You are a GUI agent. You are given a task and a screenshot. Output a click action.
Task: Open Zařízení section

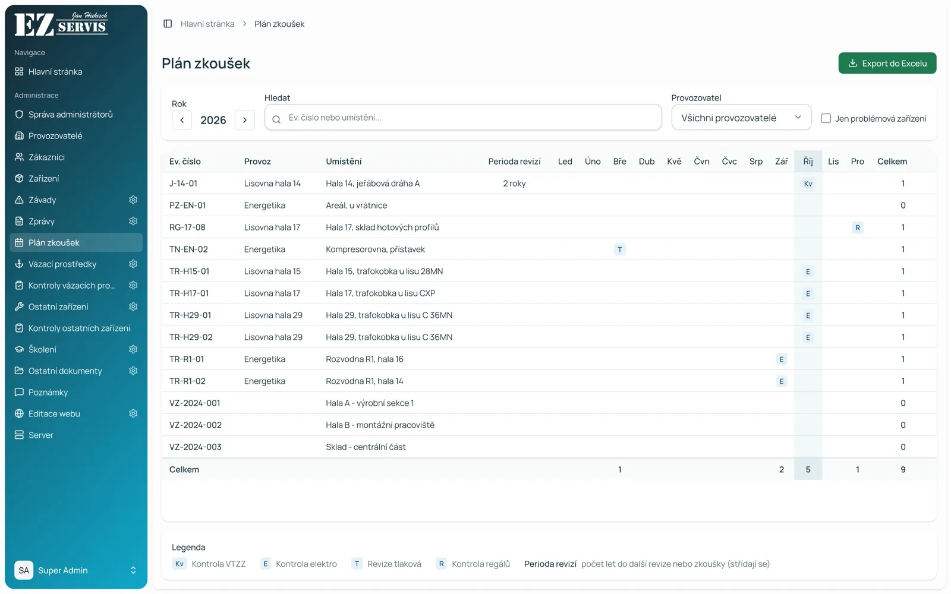tap(76, 178)
